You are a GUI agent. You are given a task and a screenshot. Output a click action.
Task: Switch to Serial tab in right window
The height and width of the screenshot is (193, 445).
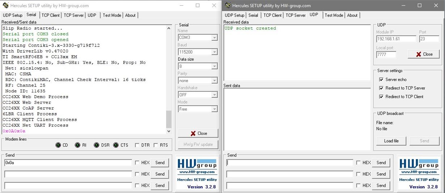tap(253, 16)
